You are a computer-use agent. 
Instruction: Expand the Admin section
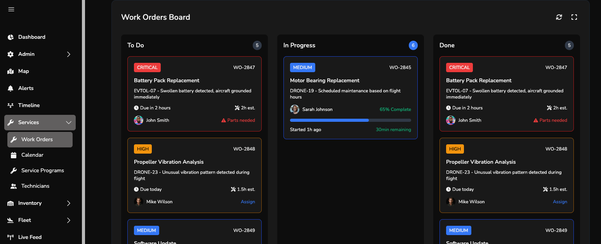pos(39,54)
